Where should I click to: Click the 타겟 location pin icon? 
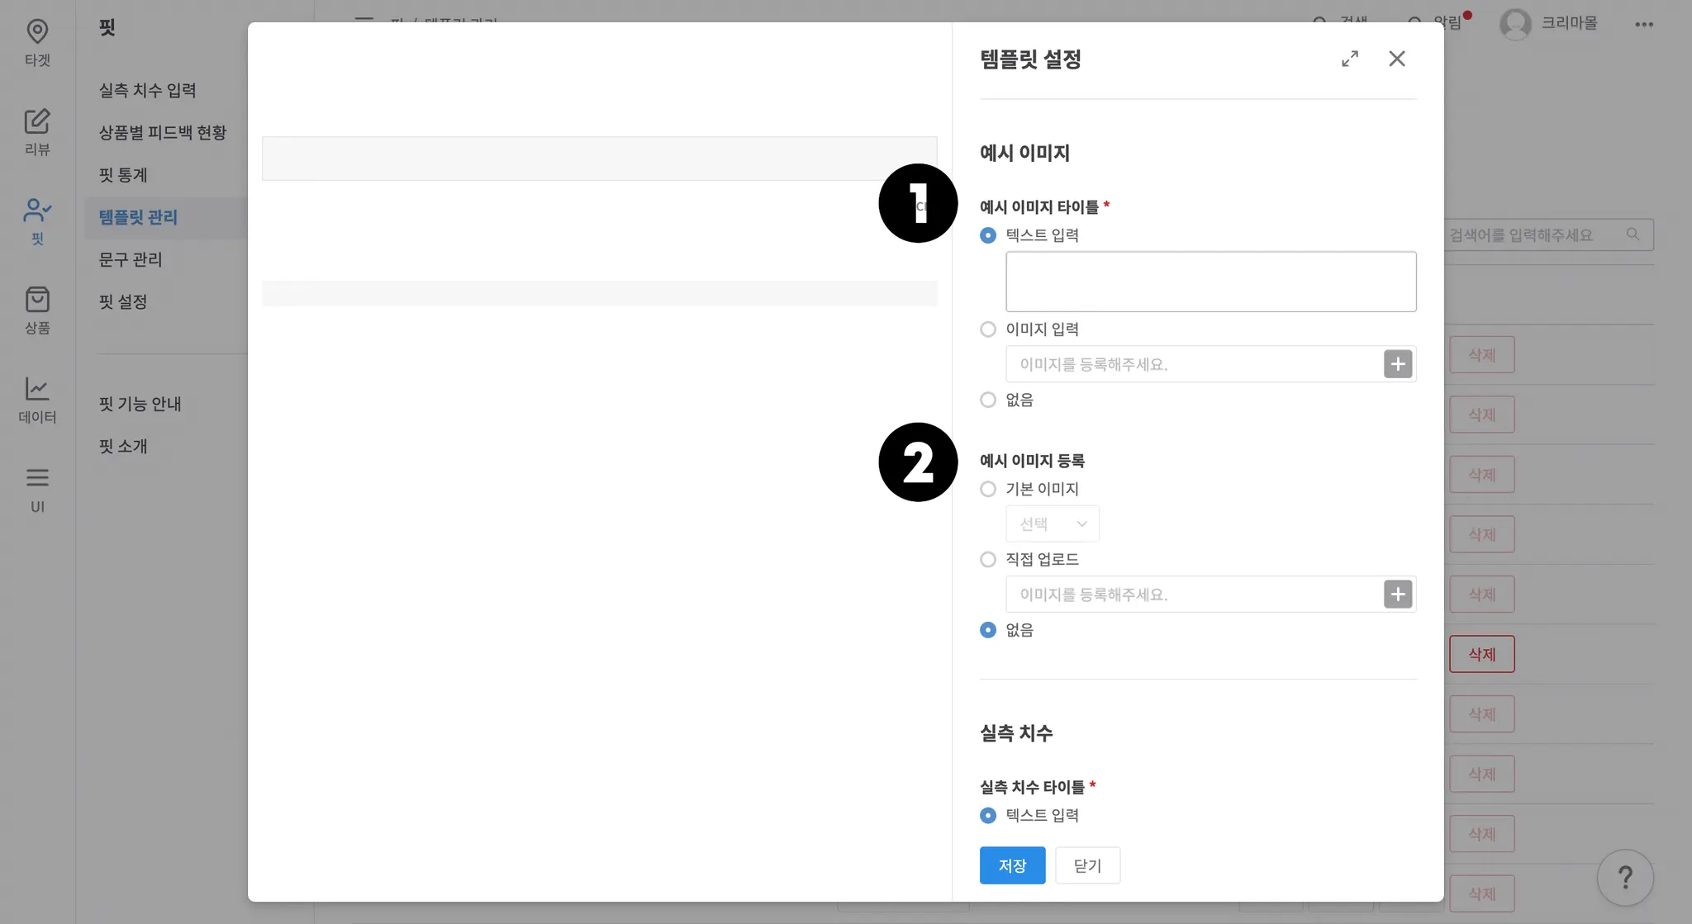pyautogui.click(x=37, y=31)
